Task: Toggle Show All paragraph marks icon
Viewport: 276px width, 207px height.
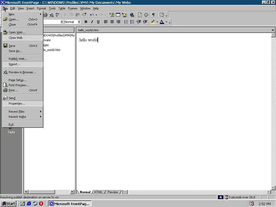Action: [154, 15]
